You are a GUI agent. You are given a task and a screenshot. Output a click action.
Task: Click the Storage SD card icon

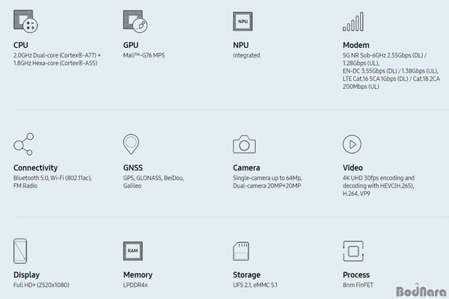tap(241, 251)
